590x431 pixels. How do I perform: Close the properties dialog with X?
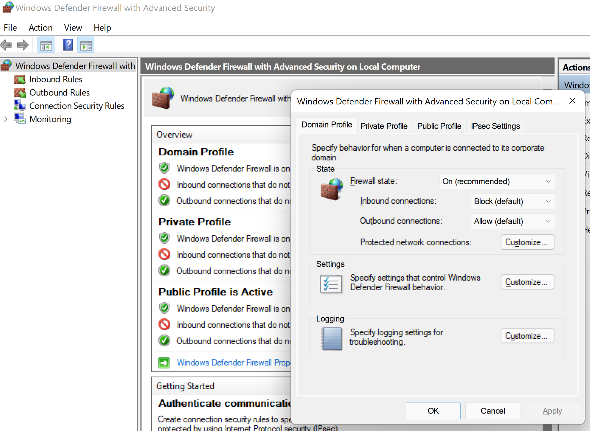572,101
